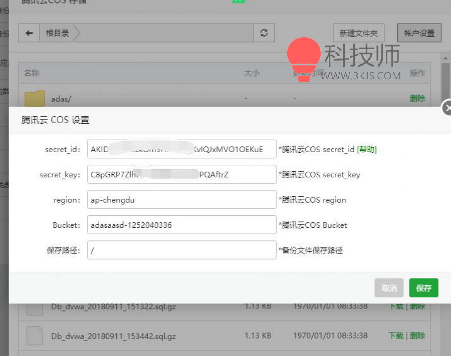Click the adas/ folder name
Screen dimensions: 451x356
tap(61, 99)
